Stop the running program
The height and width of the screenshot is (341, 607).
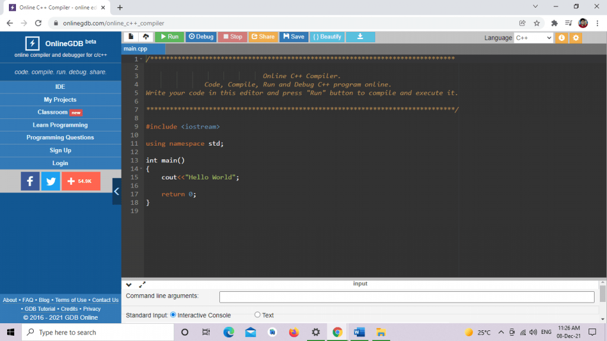(232, 37)
